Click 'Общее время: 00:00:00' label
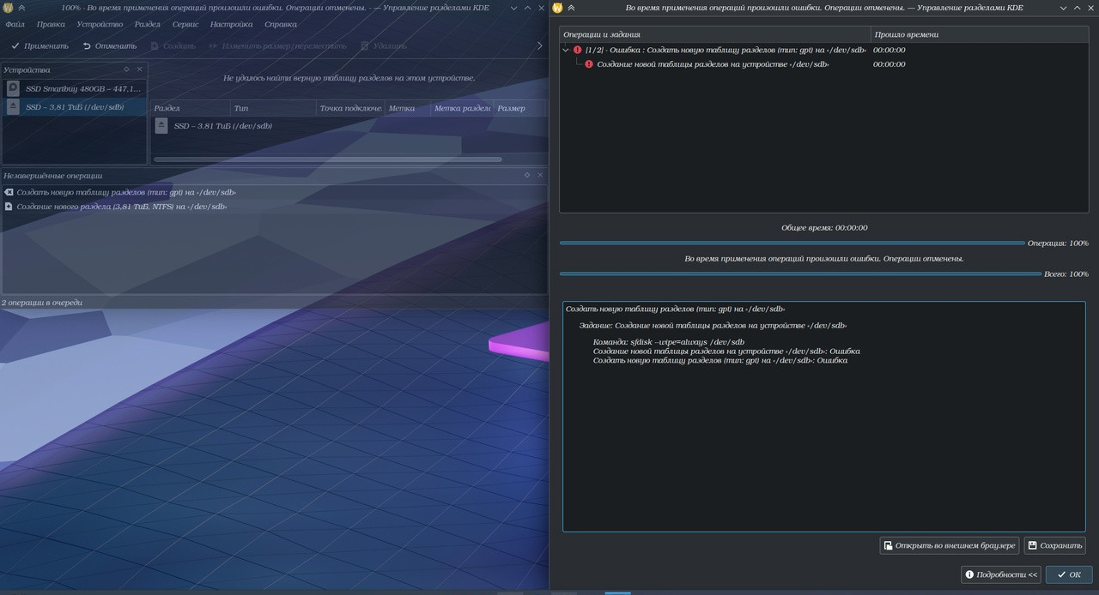This screenshot has width=1099, height=595. (x=824, y=228)
